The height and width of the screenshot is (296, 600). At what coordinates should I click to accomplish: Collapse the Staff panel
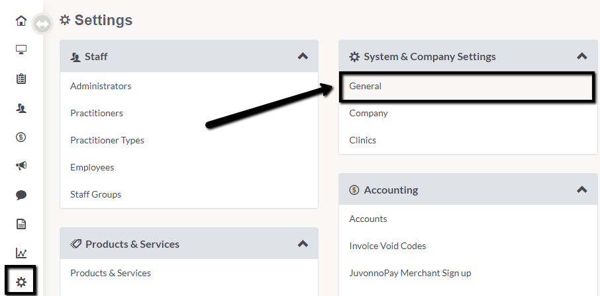(303, 56)
